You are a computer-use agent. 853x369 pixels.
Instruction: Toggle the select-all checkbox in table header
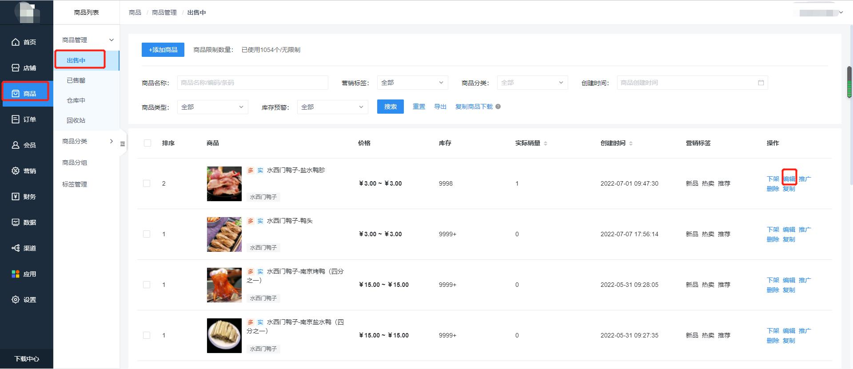147,143
